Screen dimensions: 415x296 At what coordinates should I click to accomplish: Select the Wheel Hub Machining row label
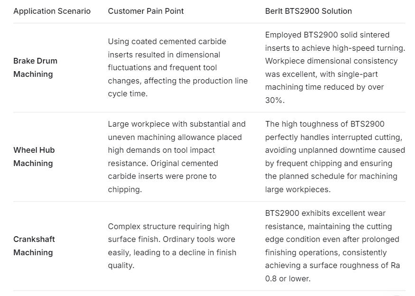(x=34, y=157)
